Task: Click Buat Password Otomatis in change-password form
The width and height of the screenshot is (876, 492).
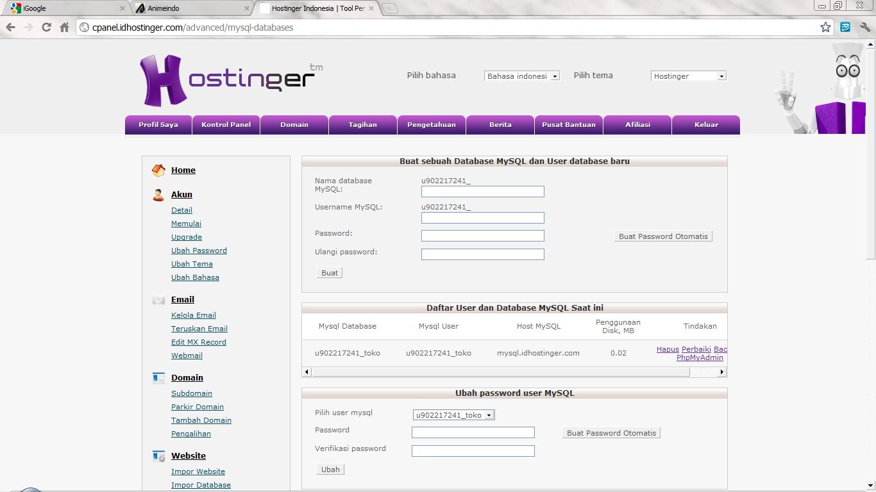Action: click(611, 433)
